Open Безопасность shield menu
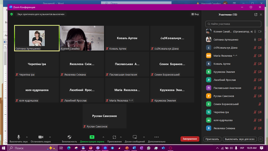The image size is (268, 151). pos(69,139)
